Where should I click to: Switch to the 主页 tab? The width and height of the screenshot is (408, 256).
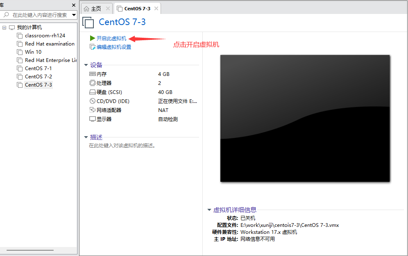pyautogui.click(x=96, y=8)
